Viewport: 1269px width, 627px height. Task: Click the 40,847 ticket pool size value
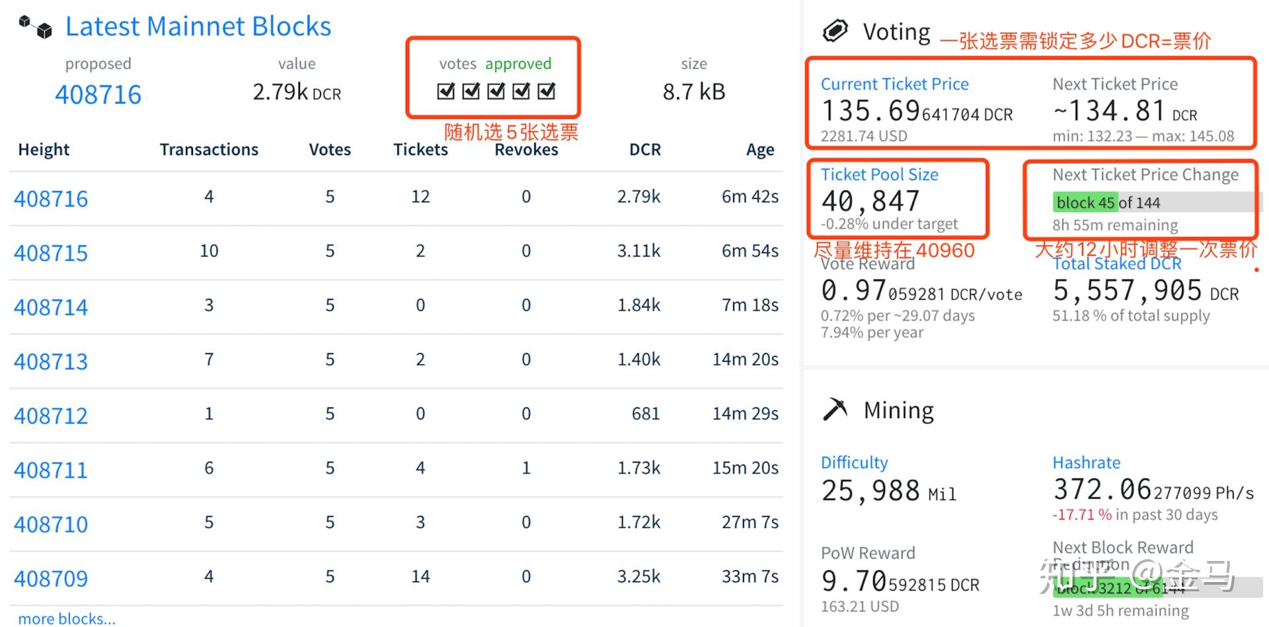coord(870,201)
